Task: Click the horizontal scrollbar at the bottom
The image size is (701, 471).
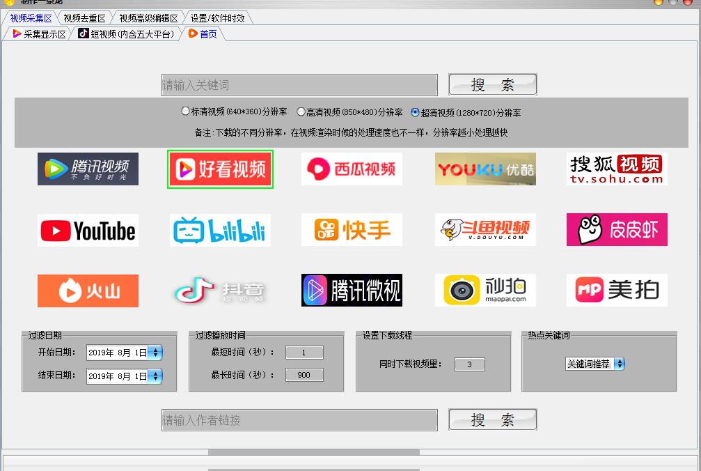Action: pos(314,452)
